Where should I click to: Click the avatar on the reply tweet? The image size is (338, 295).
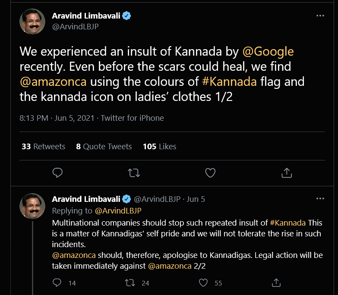33,206
